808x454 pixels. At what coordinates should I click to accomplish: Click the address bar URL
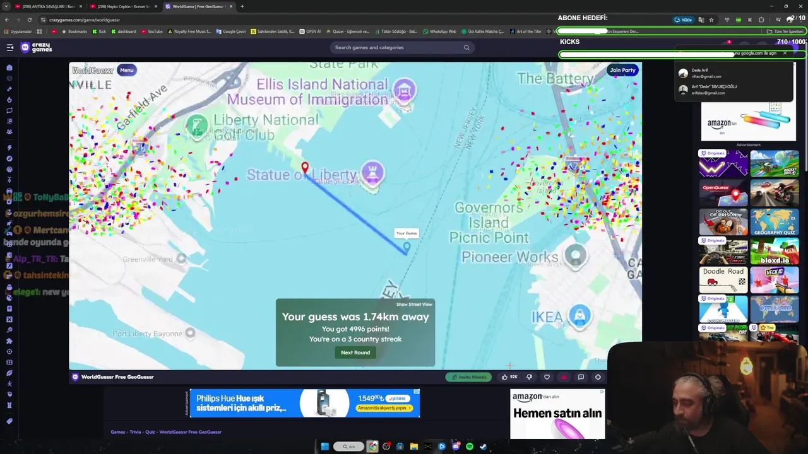tap(85, 20)
